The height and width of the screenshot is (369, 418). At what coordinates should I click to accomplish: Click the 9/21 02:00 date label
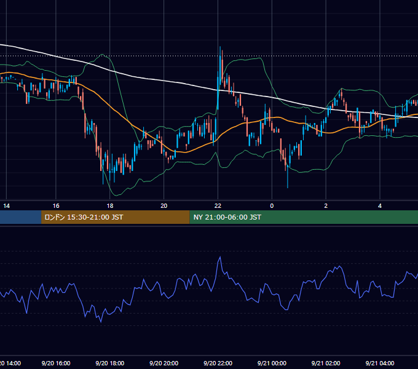326,363
